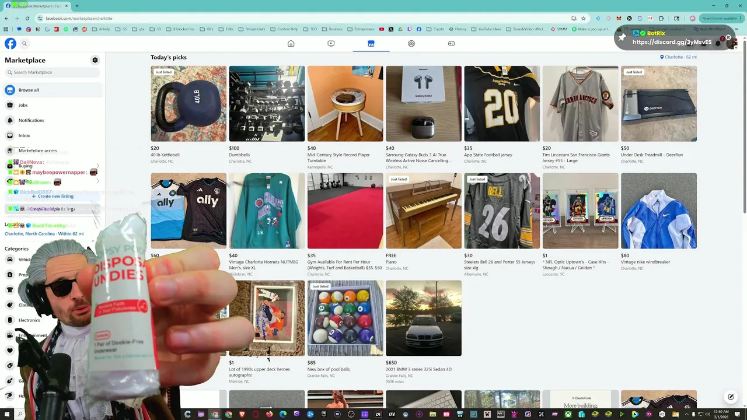Open Crypto bookmarks folder

tap(435, 29)
